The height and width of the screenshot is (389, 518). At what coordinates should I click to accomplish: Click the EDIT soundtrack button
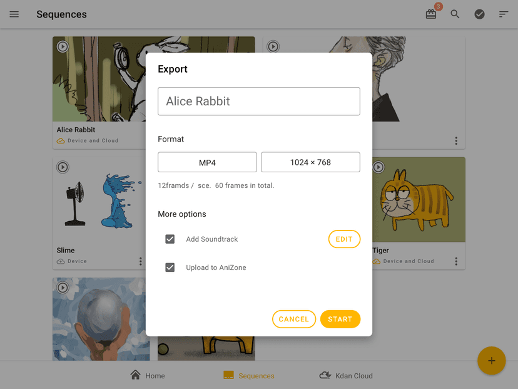(x=344, y=239)
